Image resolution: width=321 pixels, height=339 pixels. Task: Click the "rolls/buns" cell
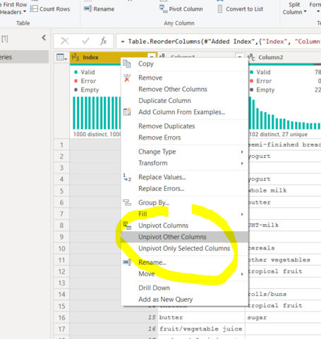pyautogui.click(x=284, y=294)
